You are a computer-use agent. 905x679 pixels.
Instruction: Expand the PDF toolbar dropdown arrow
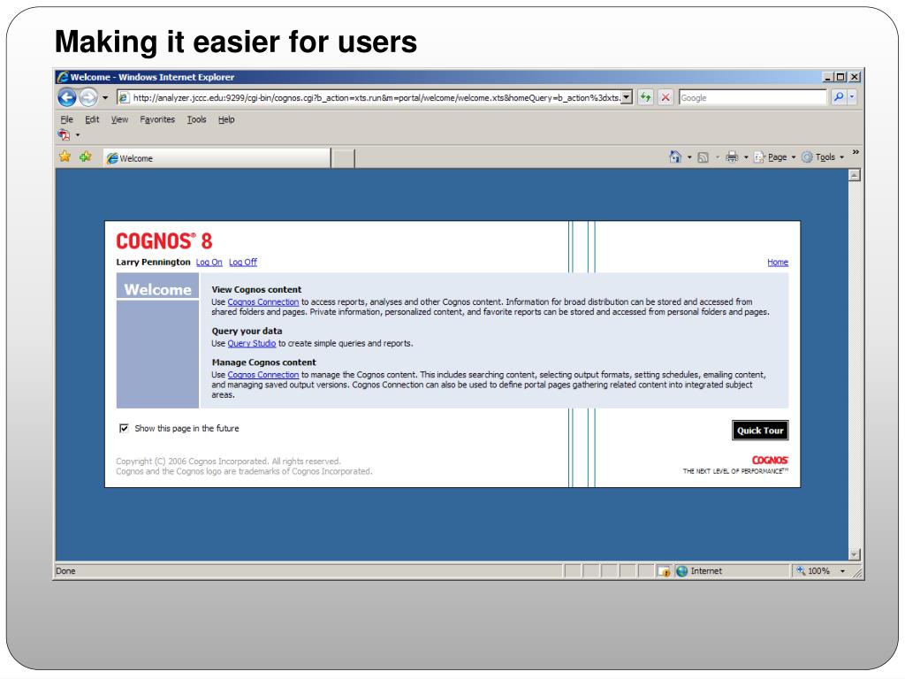[78, 135]
